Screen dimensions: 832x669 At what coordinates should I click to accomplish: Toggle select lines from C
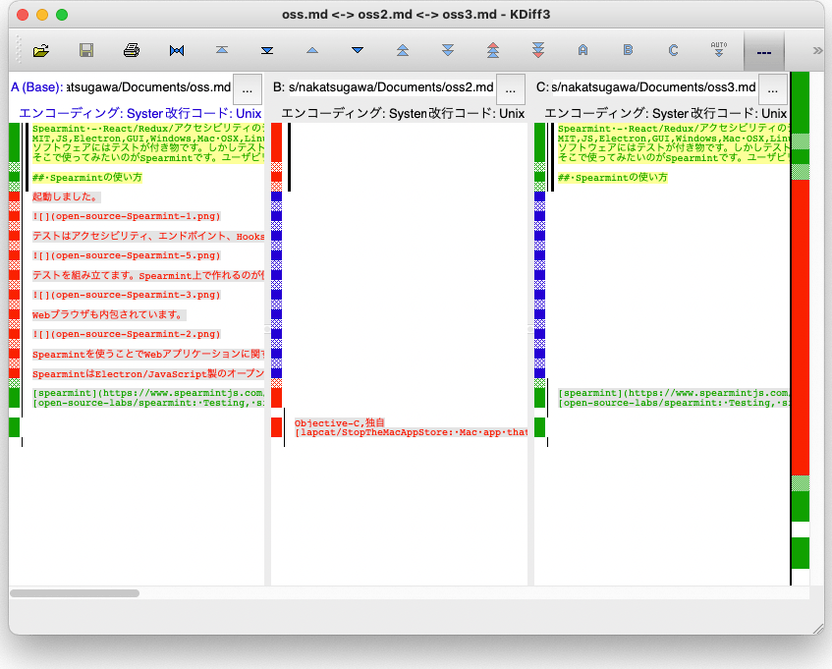(x=674, y=50)
